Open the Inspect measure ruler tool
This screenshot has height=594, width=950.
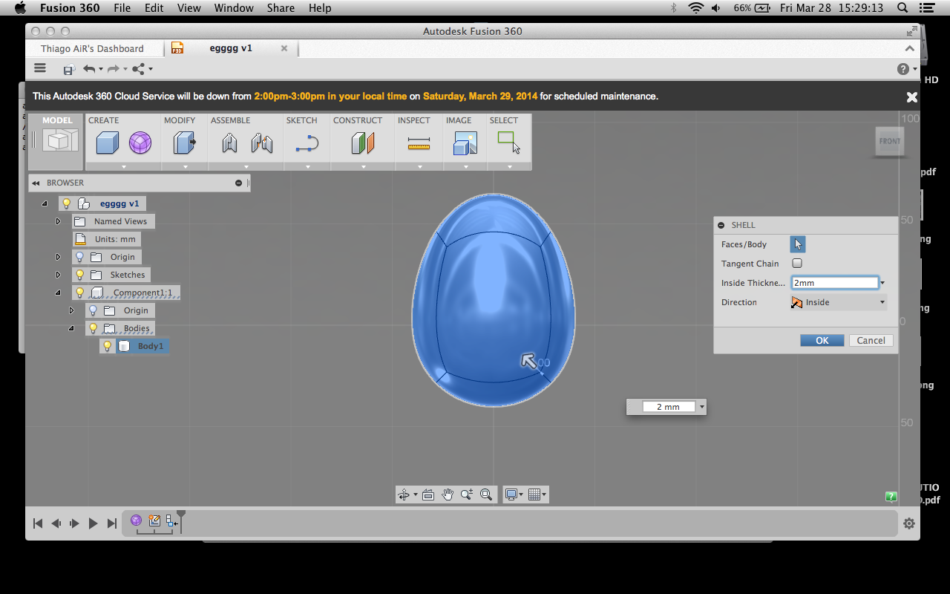point(419,144)
